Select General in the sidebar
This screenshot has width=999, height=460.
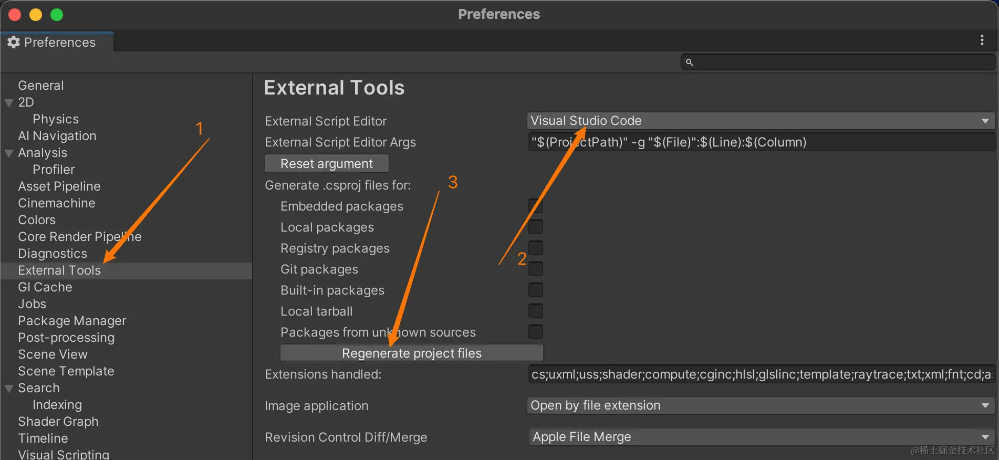[41, 86]
